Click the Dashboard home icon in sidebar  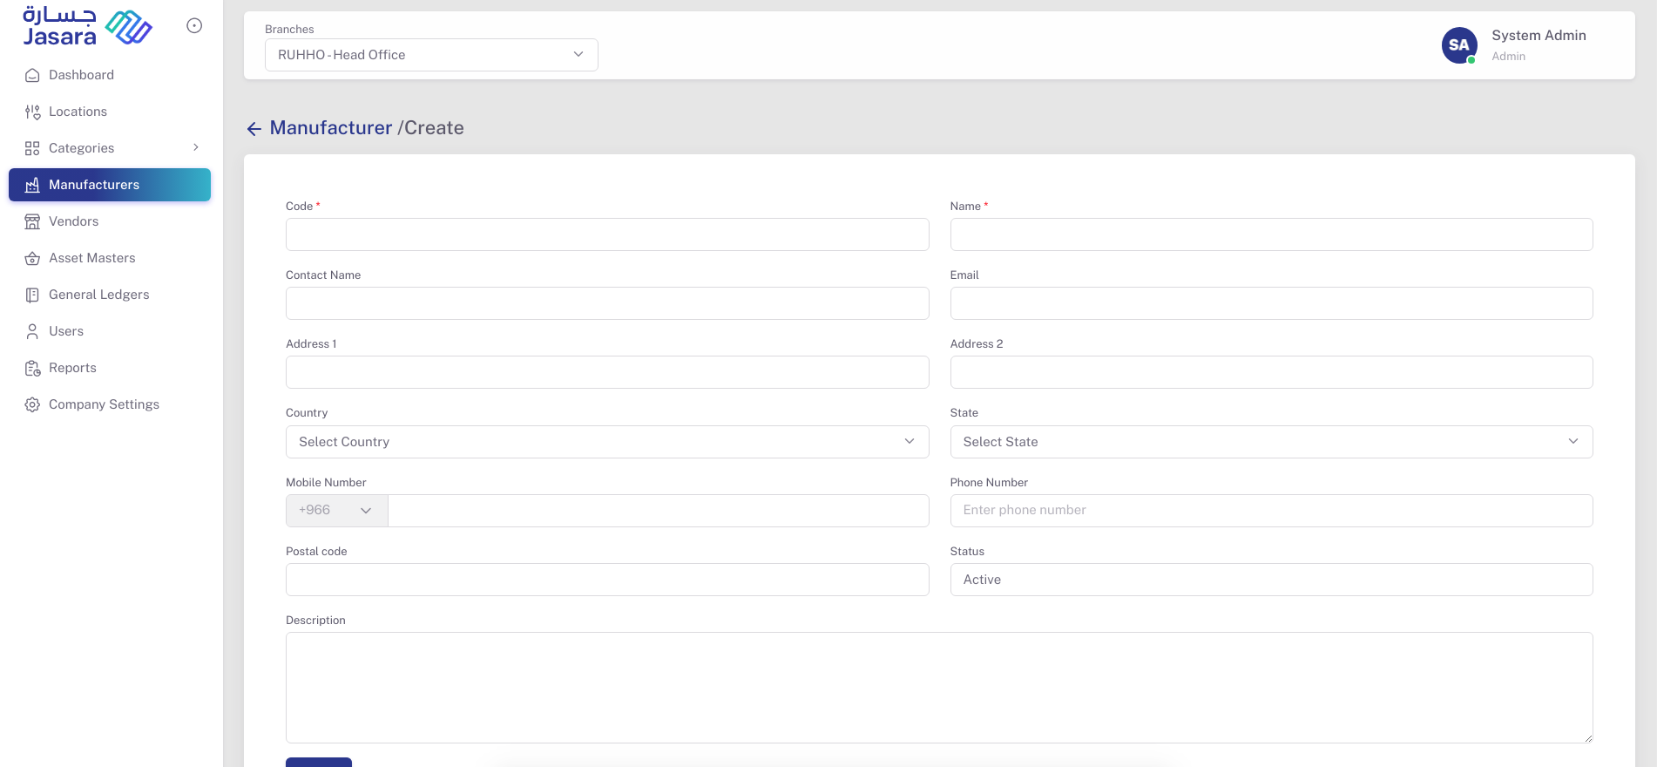coord(32,75)
